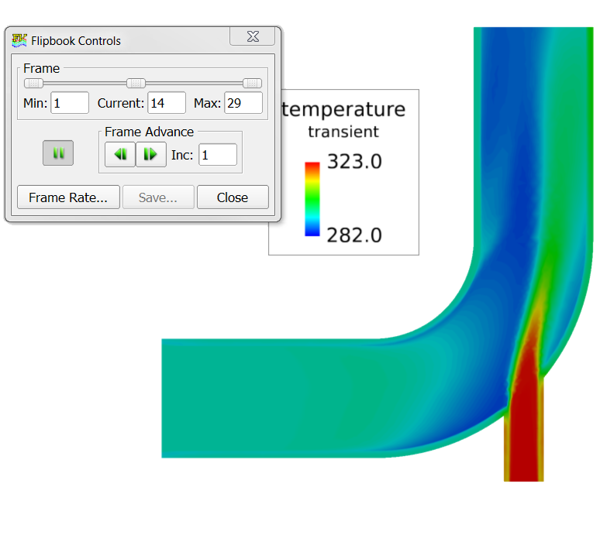Click the Close button
The width and height of the screenshot is (600, 549).
pyautogui.click(x=233, y=197)
